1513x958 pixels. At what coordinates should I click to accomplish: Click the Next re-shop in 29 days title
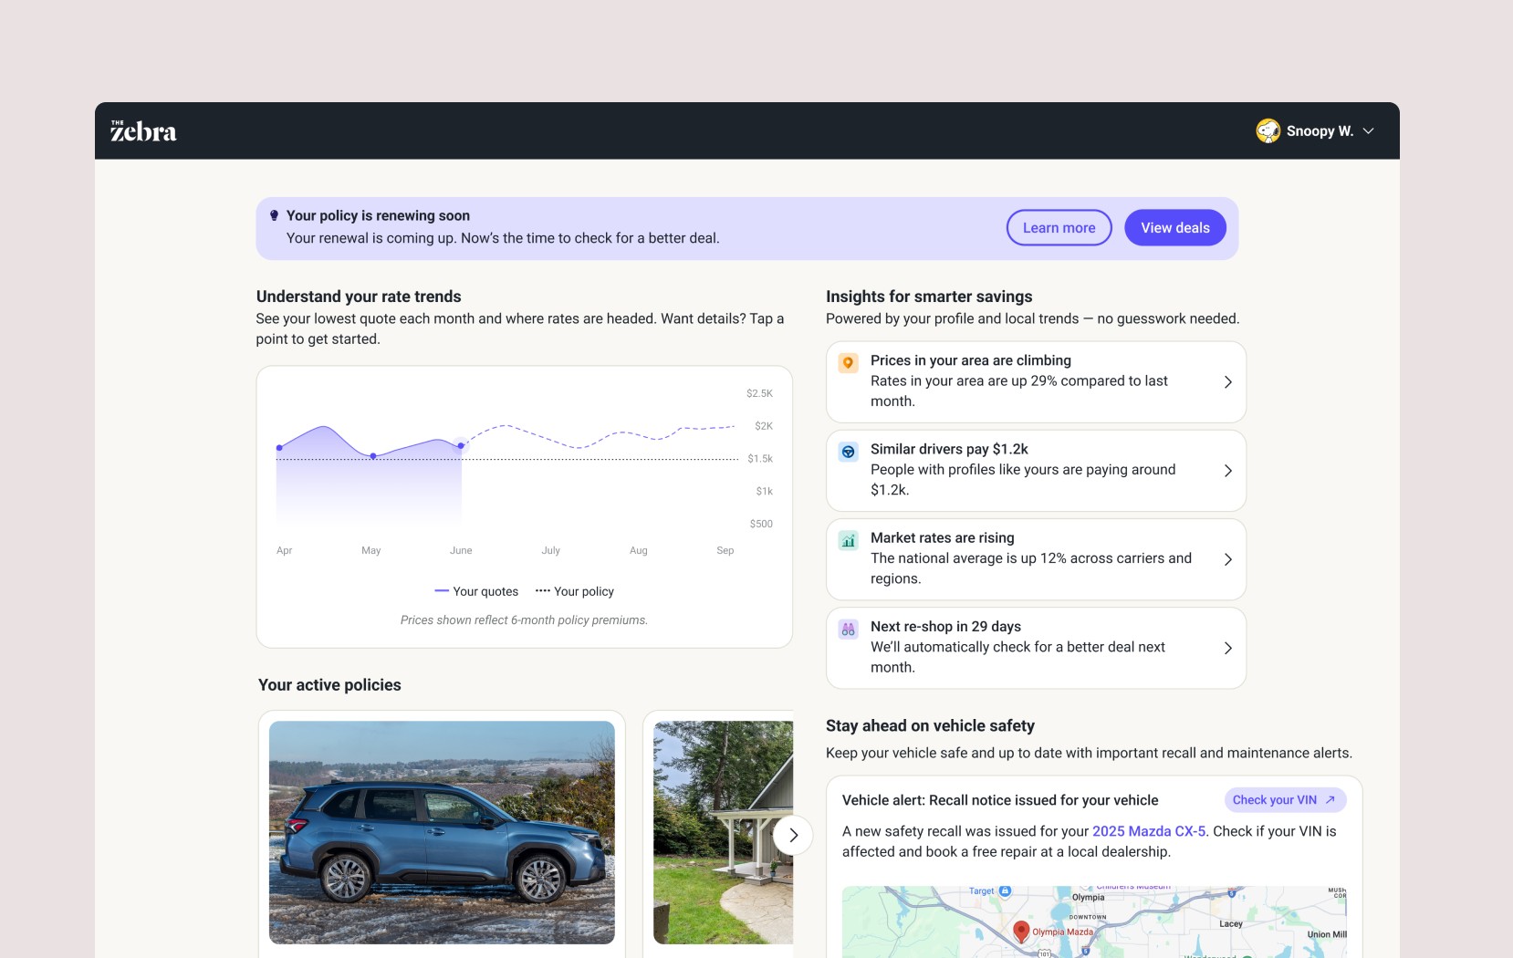945,626
